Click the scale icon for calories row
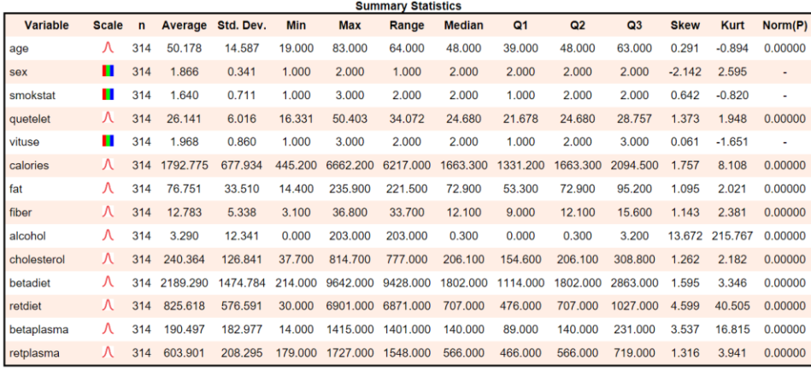The height and width of the screenshot is (371, 811). (x=108, y=165)
